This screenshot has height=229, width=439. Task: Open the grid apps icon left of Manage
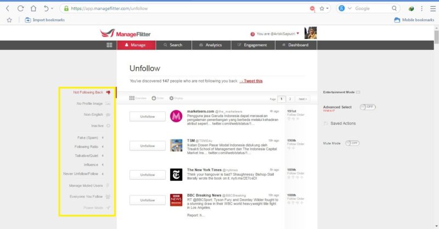coord(109,45)
